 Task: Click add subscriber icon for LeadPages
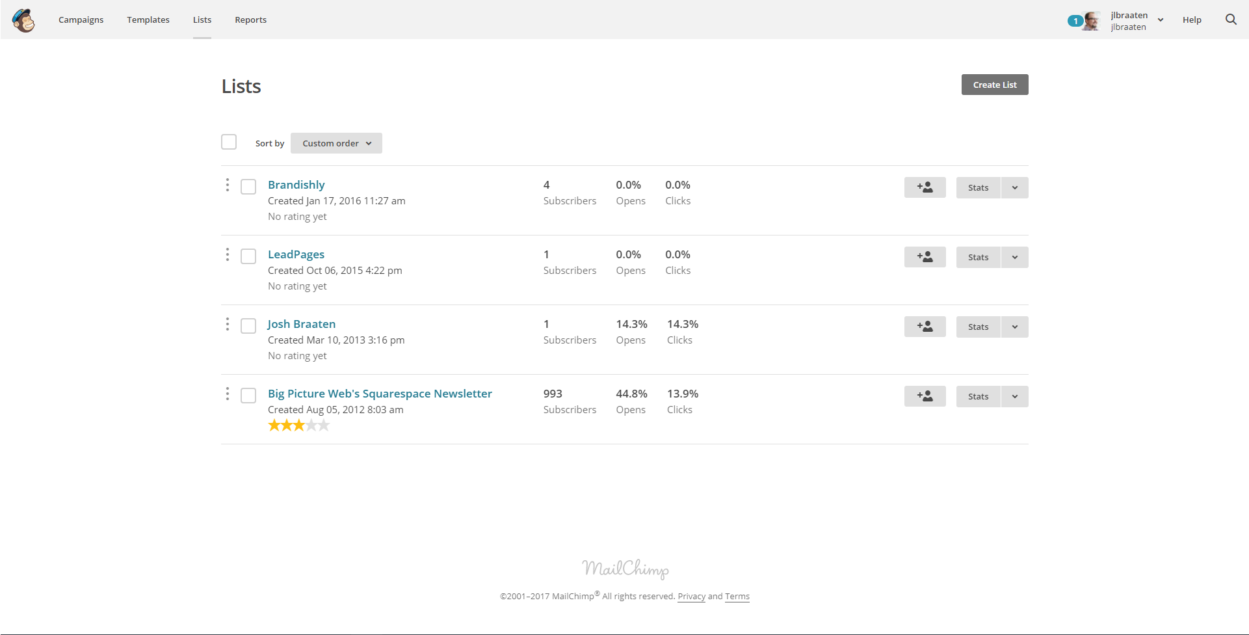coord(925,257)
